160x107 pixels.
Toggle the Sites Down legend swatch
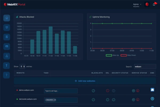click(x=124, y=55)
